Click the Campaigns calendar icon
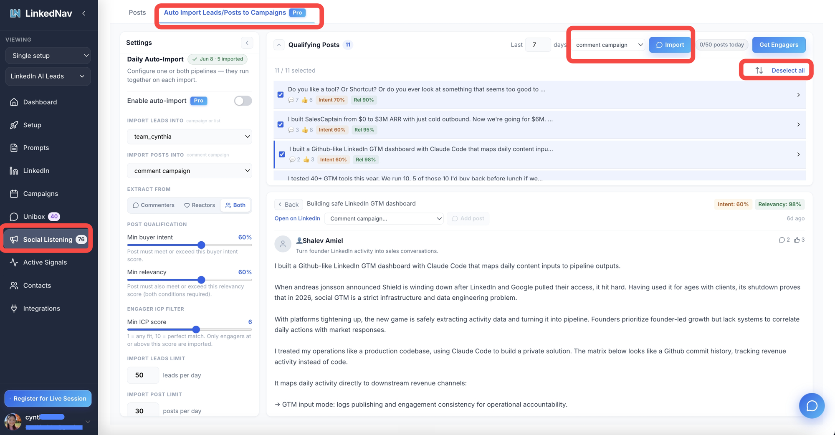This screenshot has height=435, width=835. tap(14, 194)
